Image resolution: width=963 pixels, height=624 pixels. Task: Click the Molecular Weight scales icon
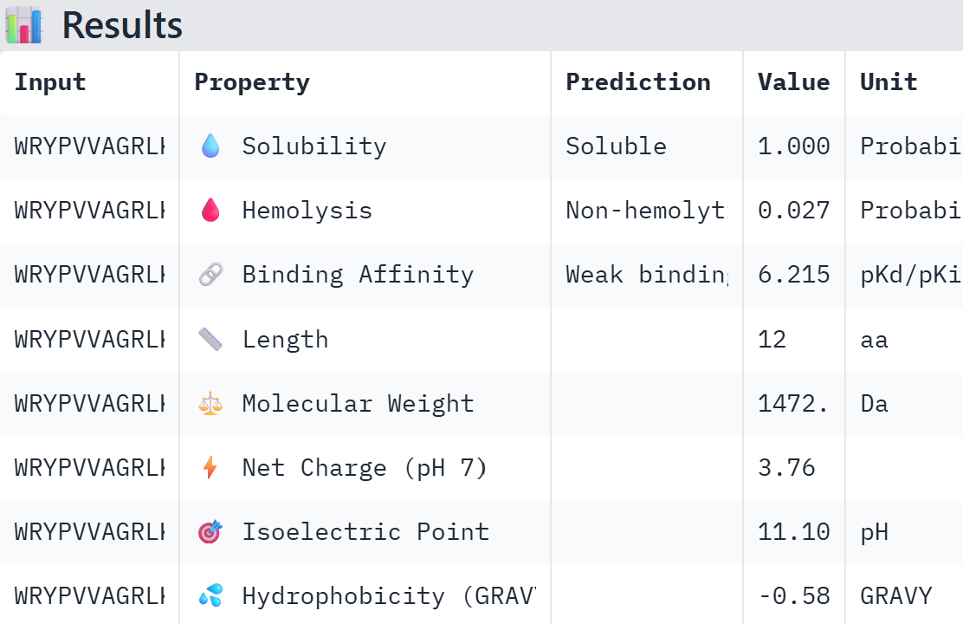pyautogui.click(x=210, y=403)
